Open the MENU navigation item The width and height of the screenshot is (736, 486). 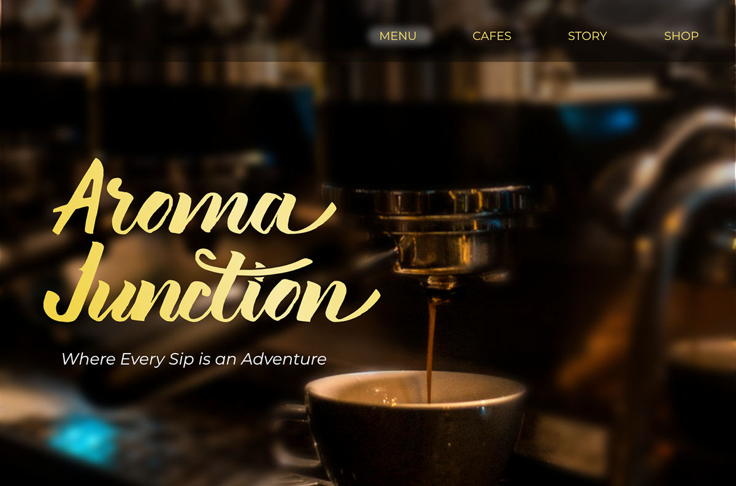click(398, 36)
